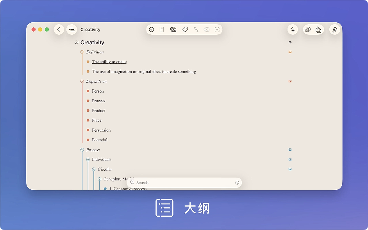
Task: Click the back arrow button
Action: [59, 30]
